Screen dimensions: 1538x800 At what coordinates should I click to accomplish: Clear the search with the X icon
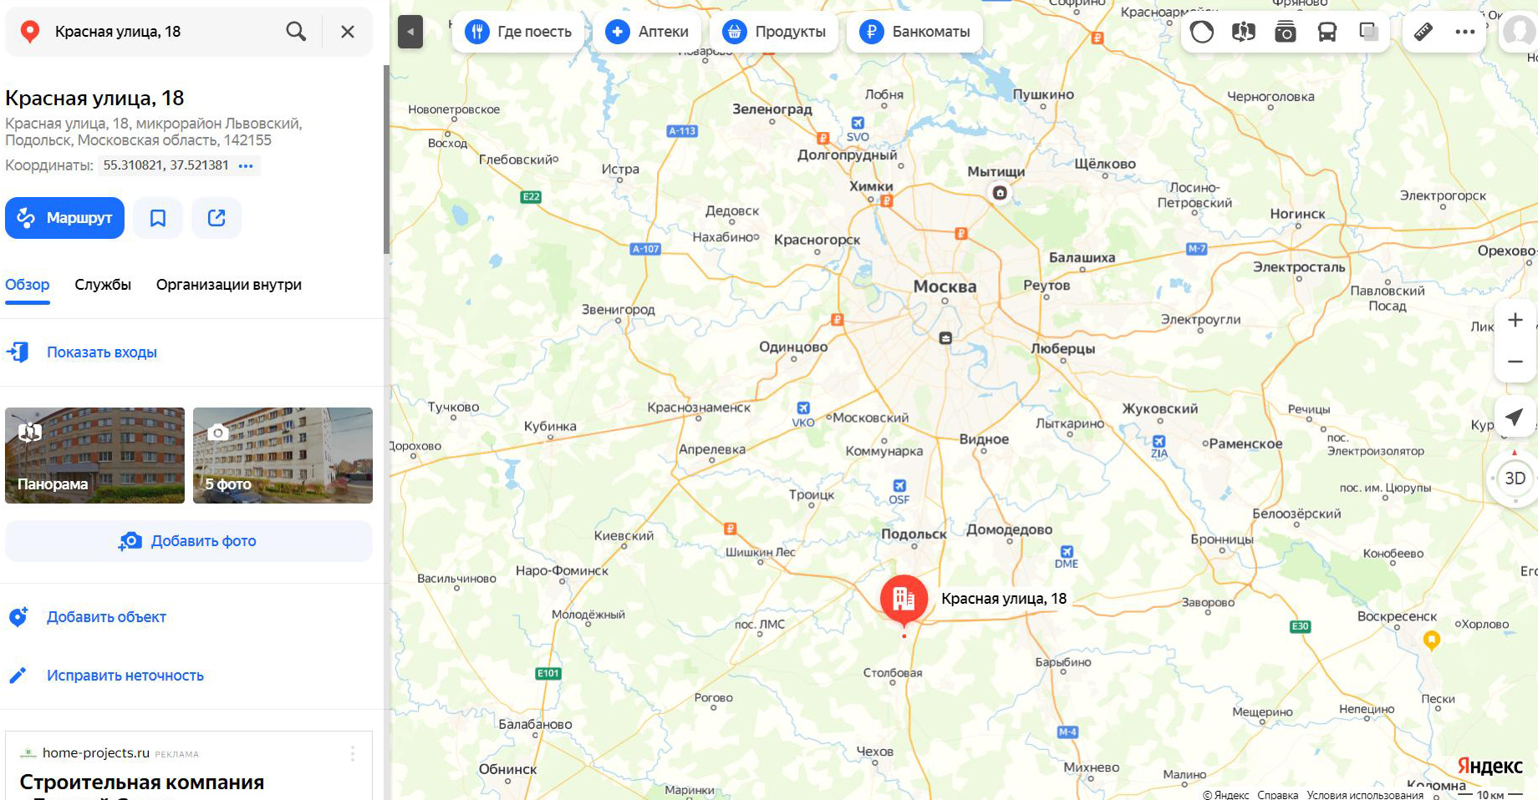click(348, 32)
